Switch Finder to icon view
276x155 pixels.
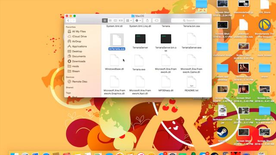105,21
